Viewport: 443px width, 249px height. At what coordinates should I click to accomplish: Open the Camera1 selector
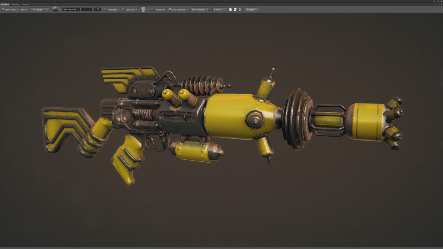(220, 9)
